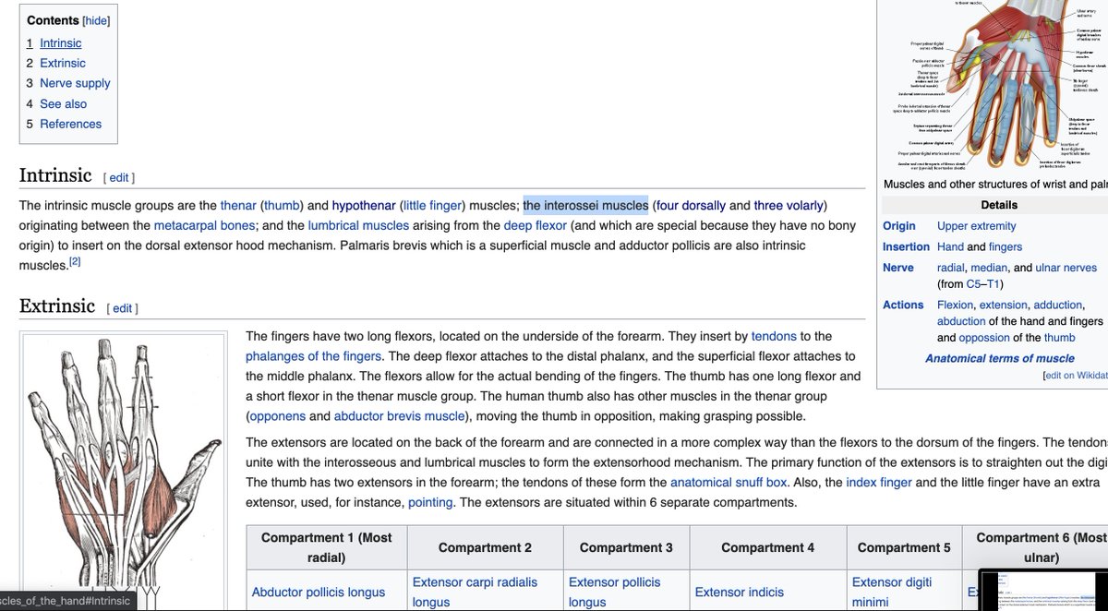Open the Upper extremity link
1108x611 pixels.
click(976, 225)
